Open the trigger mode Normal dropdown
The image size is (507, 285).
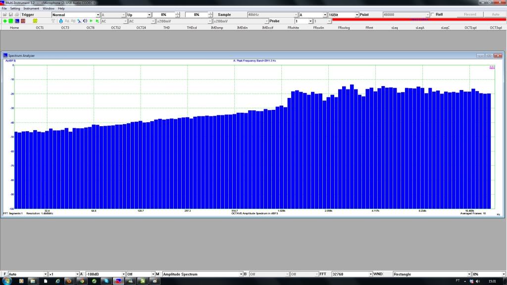76,15
